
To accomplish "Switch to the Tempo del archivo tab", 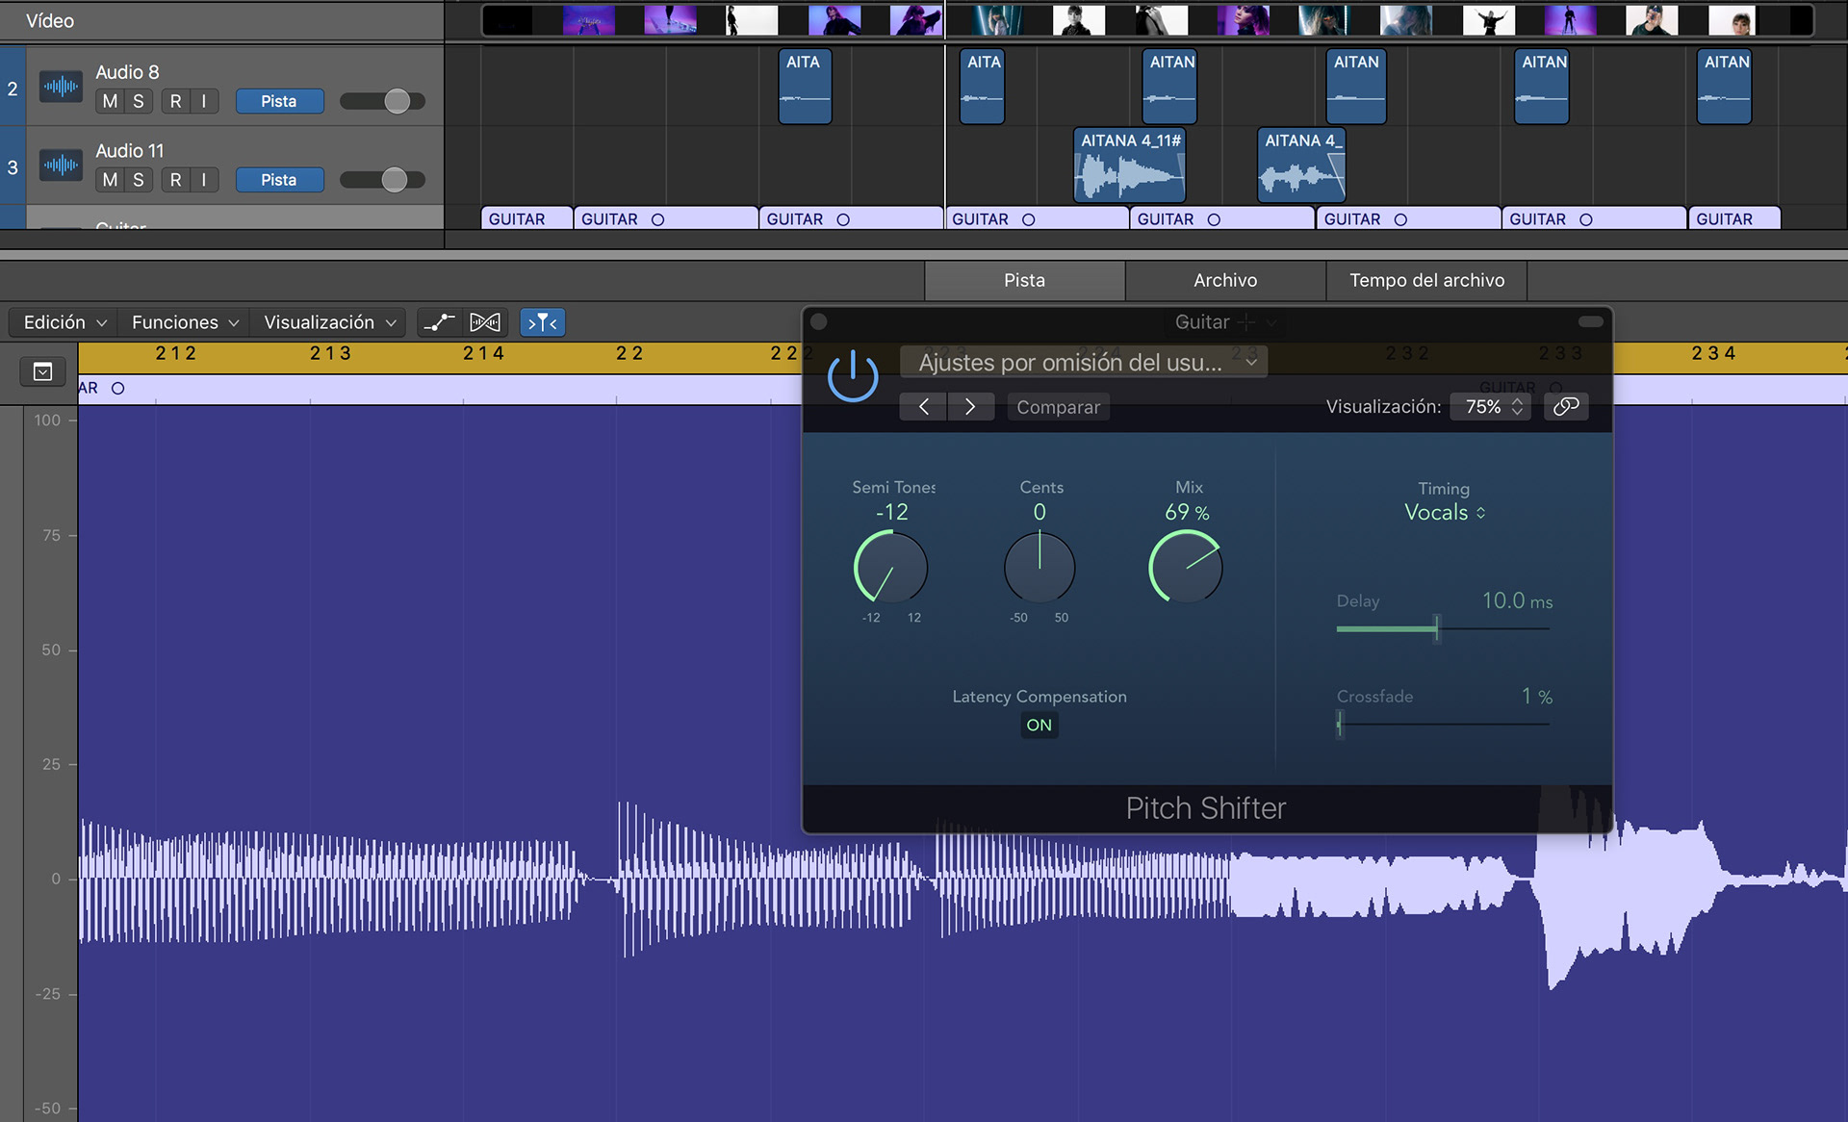I will (x=1426, y=280).
